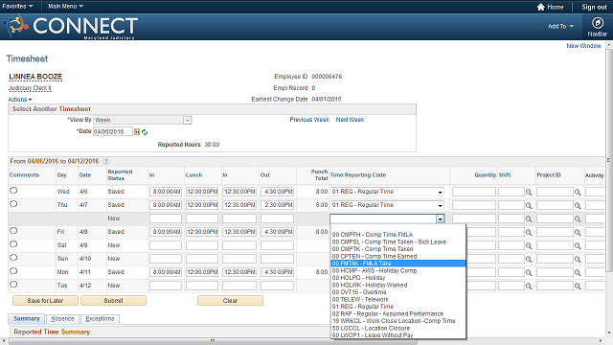Click the CONNECT Maryland Judiciary logo
This screenshot has width=613, height=345.
pos(70,27)
